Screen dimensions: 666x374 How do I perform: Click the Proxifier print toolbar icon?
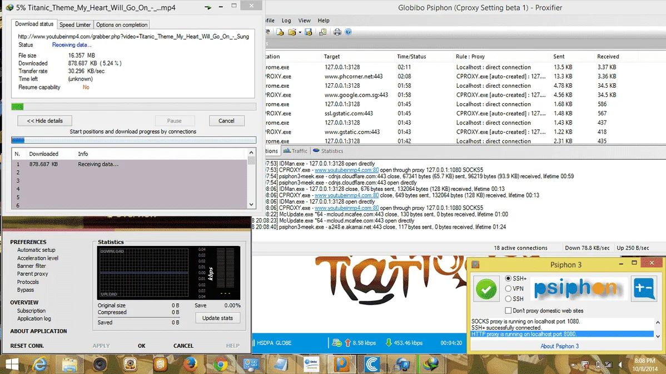tap(337, 32)
